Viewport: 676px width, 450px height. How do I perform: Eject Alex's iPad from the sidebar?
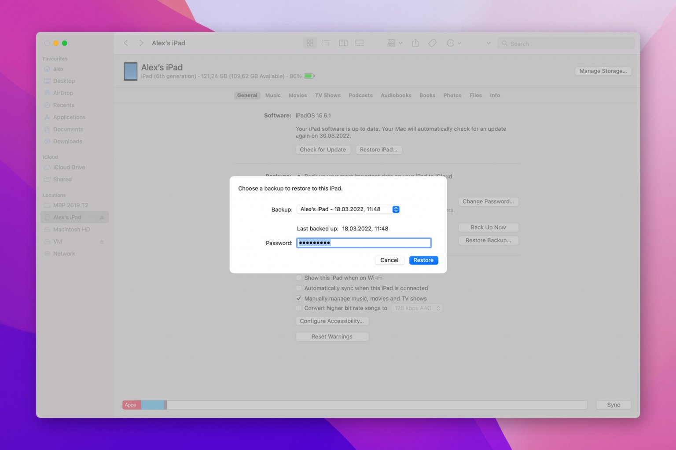[102, 217]
